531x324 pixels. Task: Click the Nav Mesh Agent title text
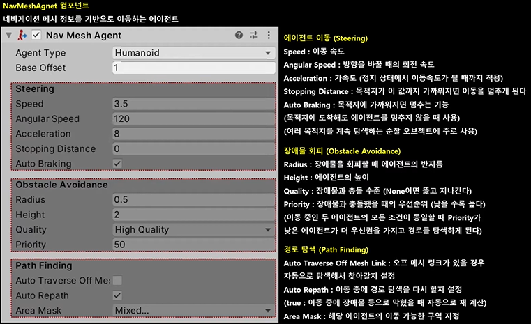pos(84,35)
